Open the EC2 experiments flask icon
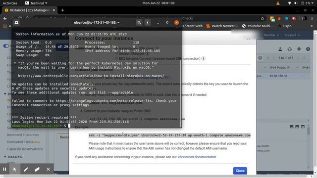 click(x=280, y=49)
